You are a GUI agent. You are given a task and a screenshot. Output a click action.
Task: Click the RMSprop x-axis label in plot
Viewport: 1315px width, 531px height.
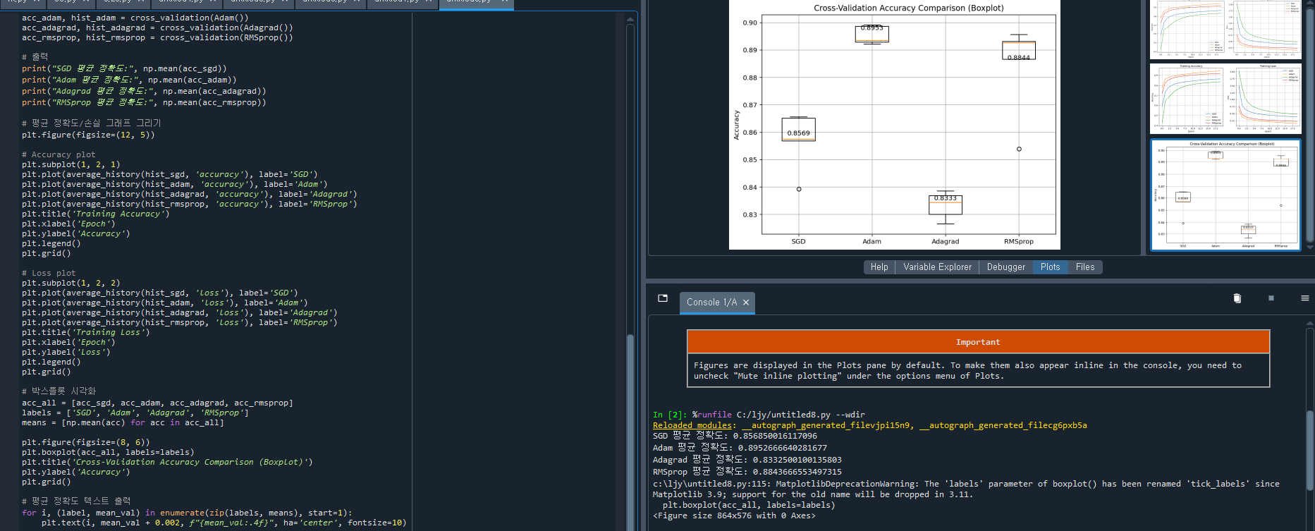coord(1019,241)
